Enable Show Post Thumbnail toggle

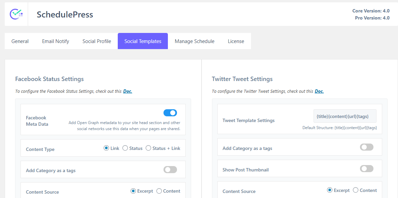pos(366,169)
